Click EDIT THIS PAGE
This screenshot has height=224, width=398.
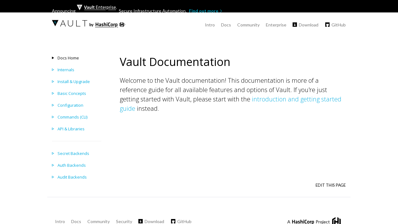point(331,185)
